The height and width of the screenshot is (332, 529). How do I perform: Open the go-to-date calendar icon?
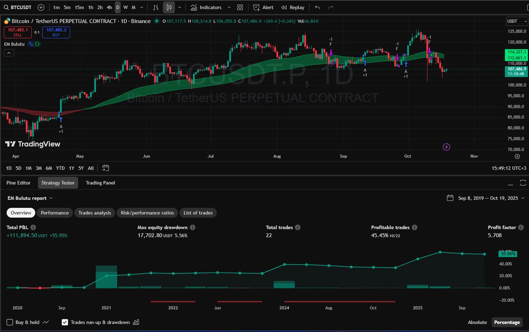tap(105, 168)
